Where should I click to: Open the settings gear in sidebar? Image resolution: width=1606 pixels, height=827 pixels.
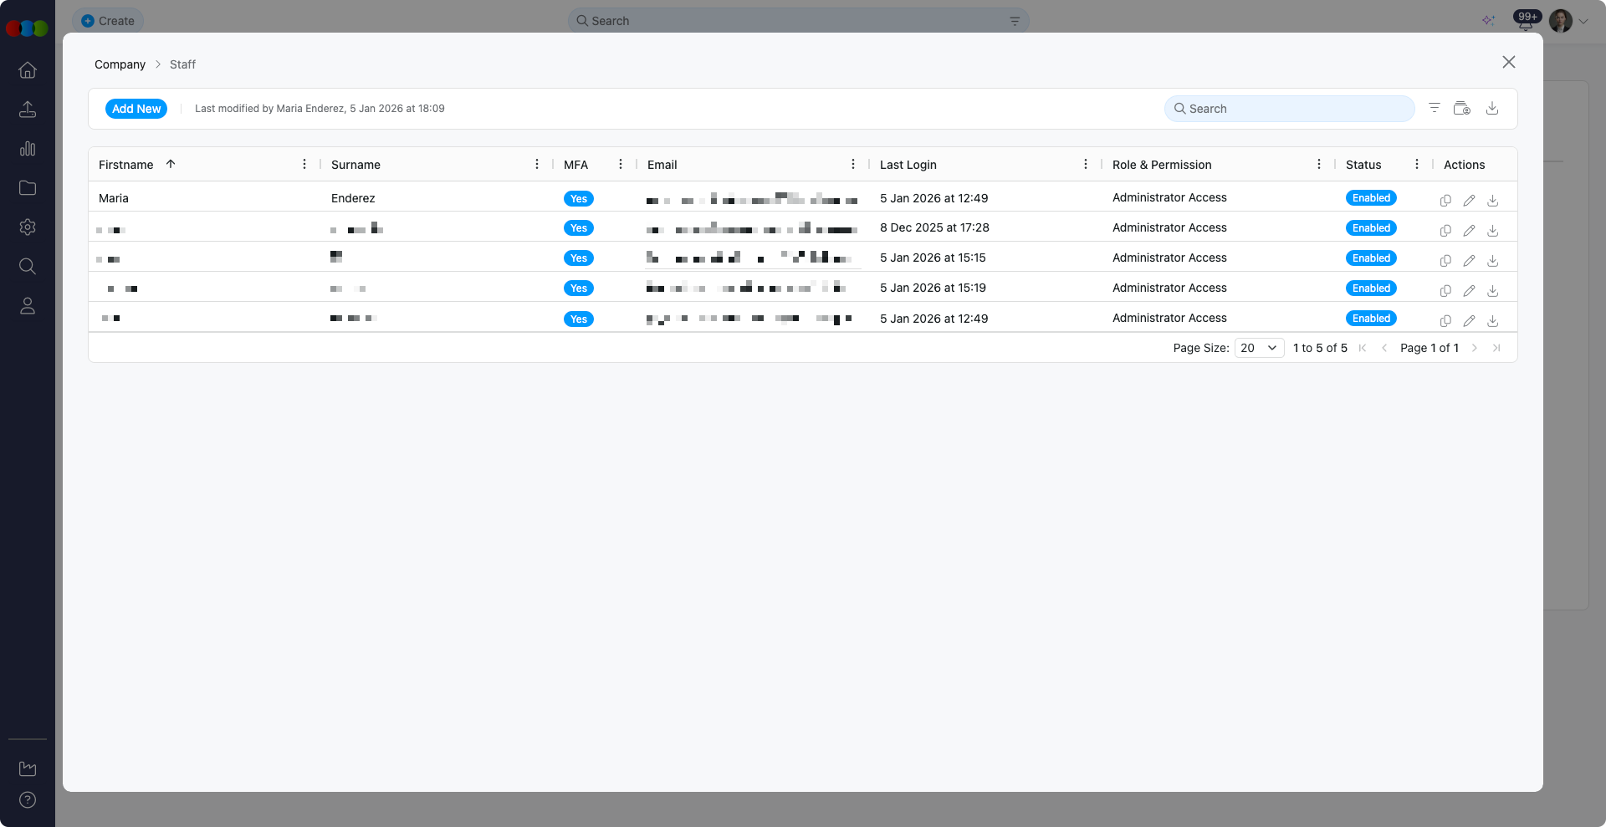(x=28, y=227)
